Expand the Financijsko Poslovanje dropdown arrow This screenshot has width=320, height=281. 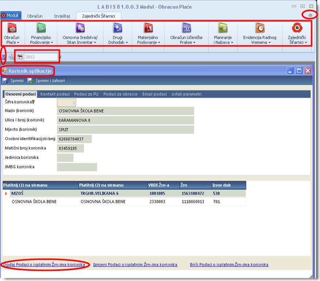pyautogui.click(x=52, y=42)
